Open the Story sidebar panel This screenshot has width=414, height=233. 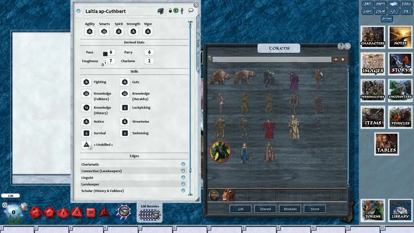(x=400, y=64)
